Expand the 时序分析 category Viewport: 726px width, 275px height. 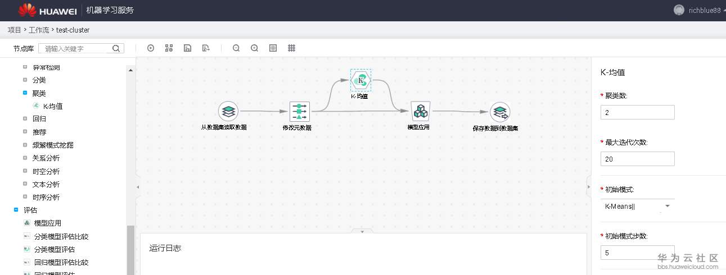pyautogui.click(x=25, y=197)
